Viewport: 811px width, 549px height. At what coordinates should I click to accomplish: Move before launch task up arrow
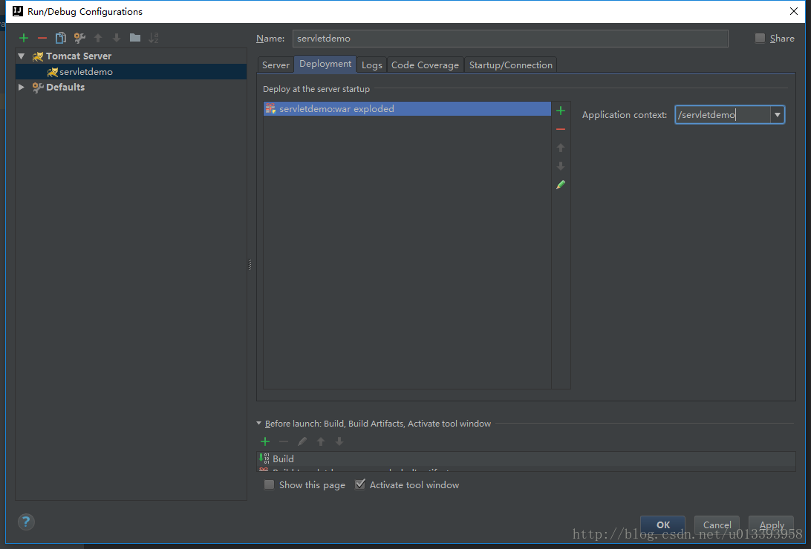321,441
